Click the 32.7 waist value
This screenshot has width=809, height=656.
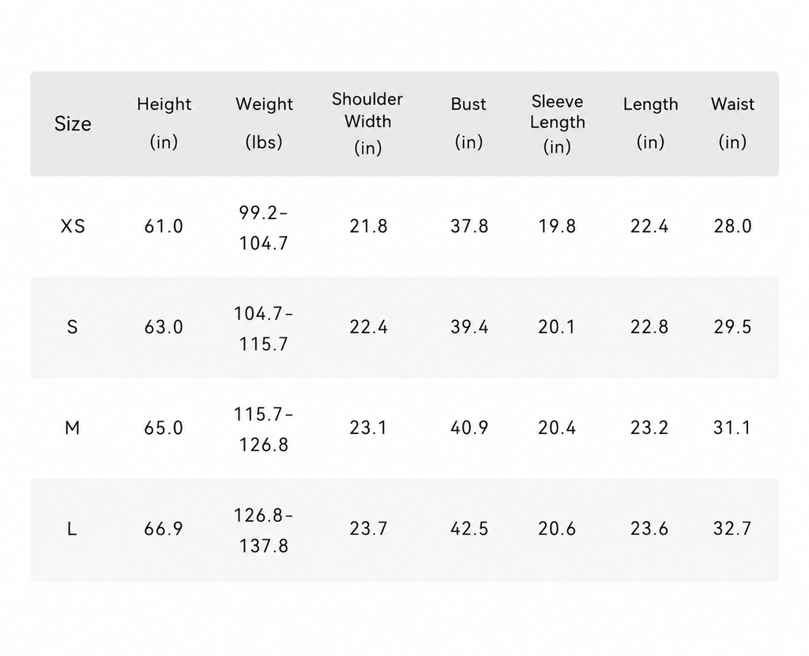[732, 529]
